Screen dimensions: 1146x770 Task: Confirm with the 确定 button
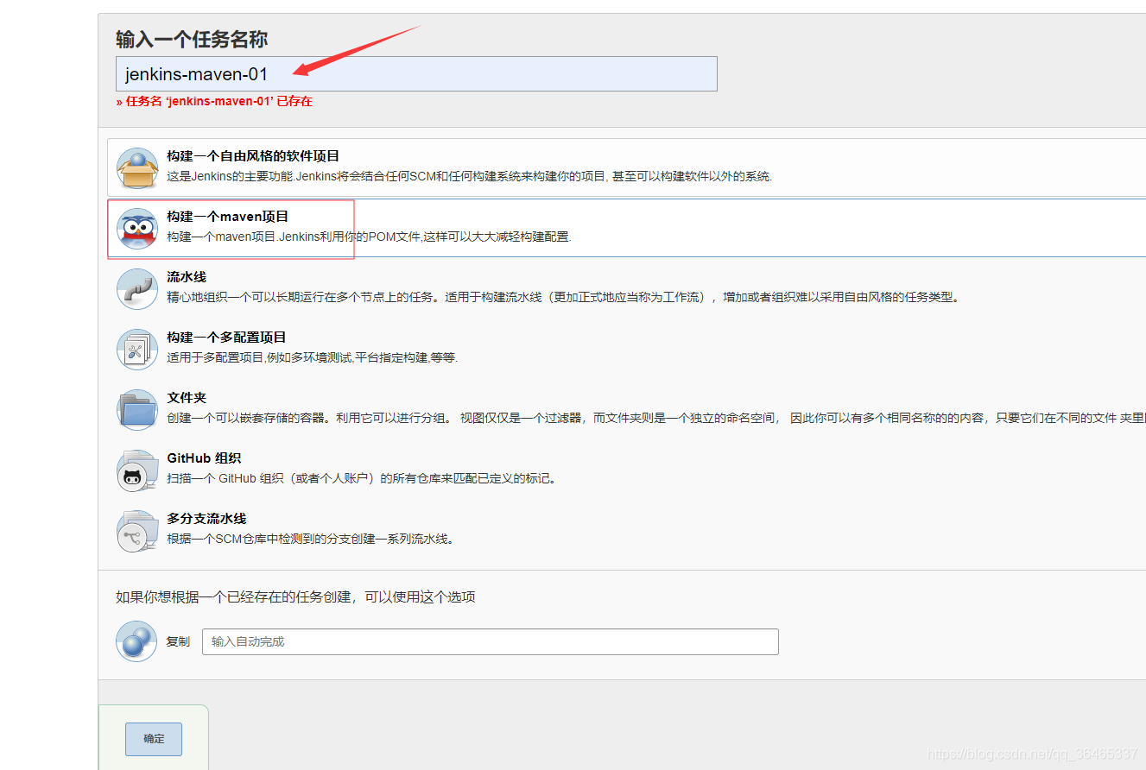[154, 739]
